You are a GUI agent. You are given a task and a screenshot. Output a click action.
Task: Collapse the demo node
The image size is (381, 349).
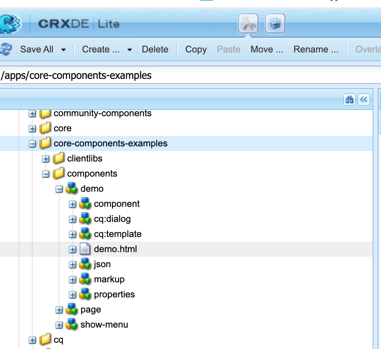[x=59, y=189]
